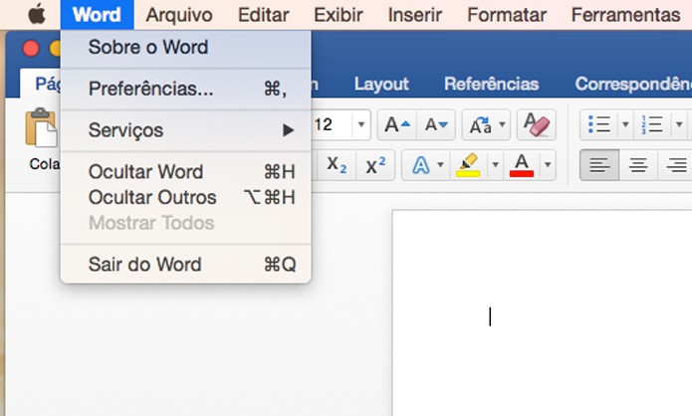Viewport: 692px width, 416px height.
Task: Choose Sair do Word
Action: 186,265
